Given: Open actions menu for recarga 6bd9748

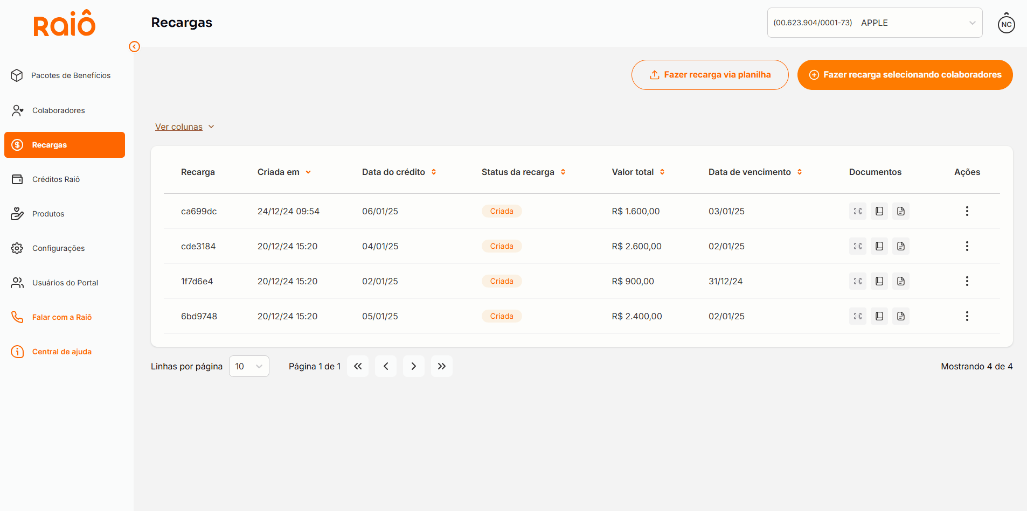Looking at the screenshot, I should tap(967, 316).
